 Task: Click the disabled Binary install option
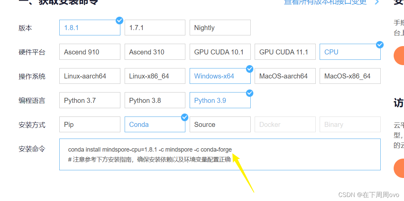point(350,125)
